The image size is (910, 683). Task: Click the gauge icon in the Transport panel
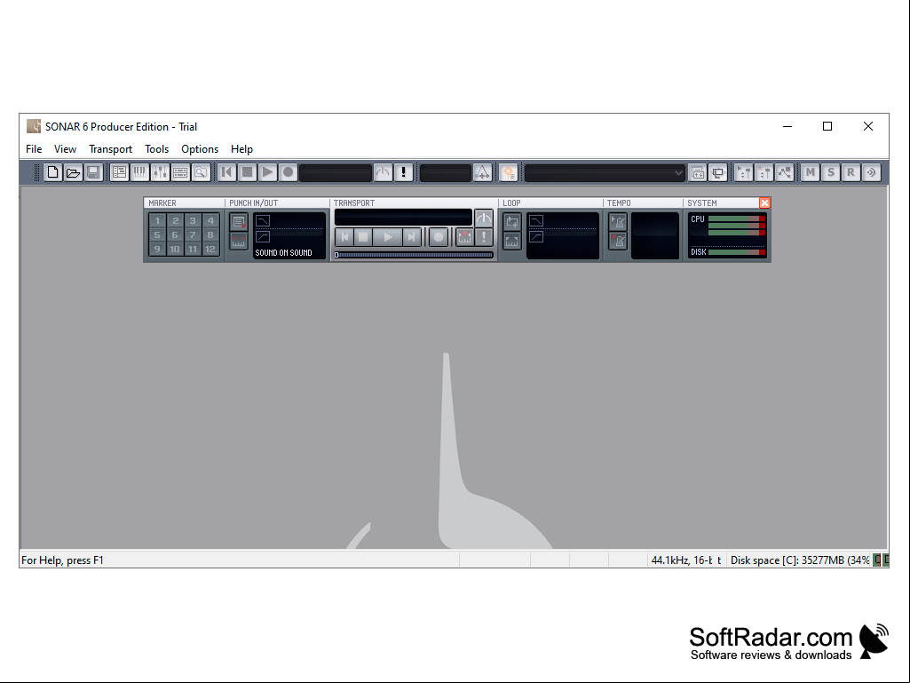pyautogui.click(x=484, y=218)
